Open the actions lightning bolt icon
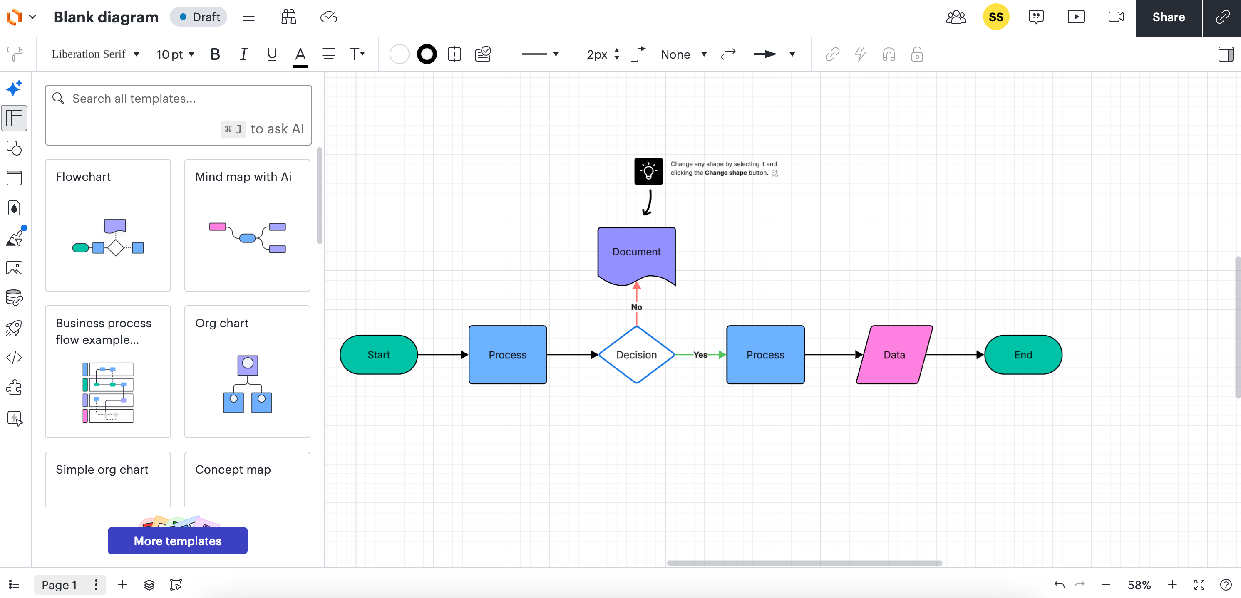Screen dimensions: 1241x598 pos(860,54)
